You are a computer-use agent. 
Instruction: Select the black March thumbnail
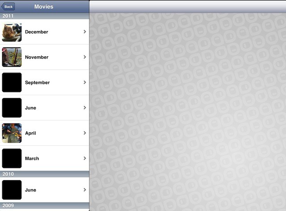(12, 158)
